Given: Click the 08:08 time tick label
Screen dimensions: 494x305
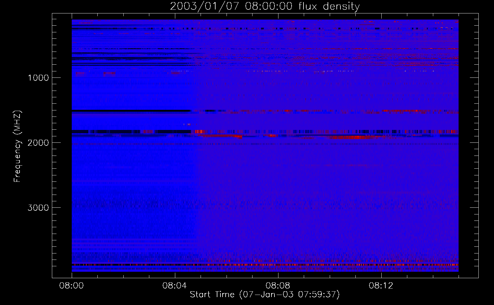Looking at the screenshot, I should coord(278,286).
